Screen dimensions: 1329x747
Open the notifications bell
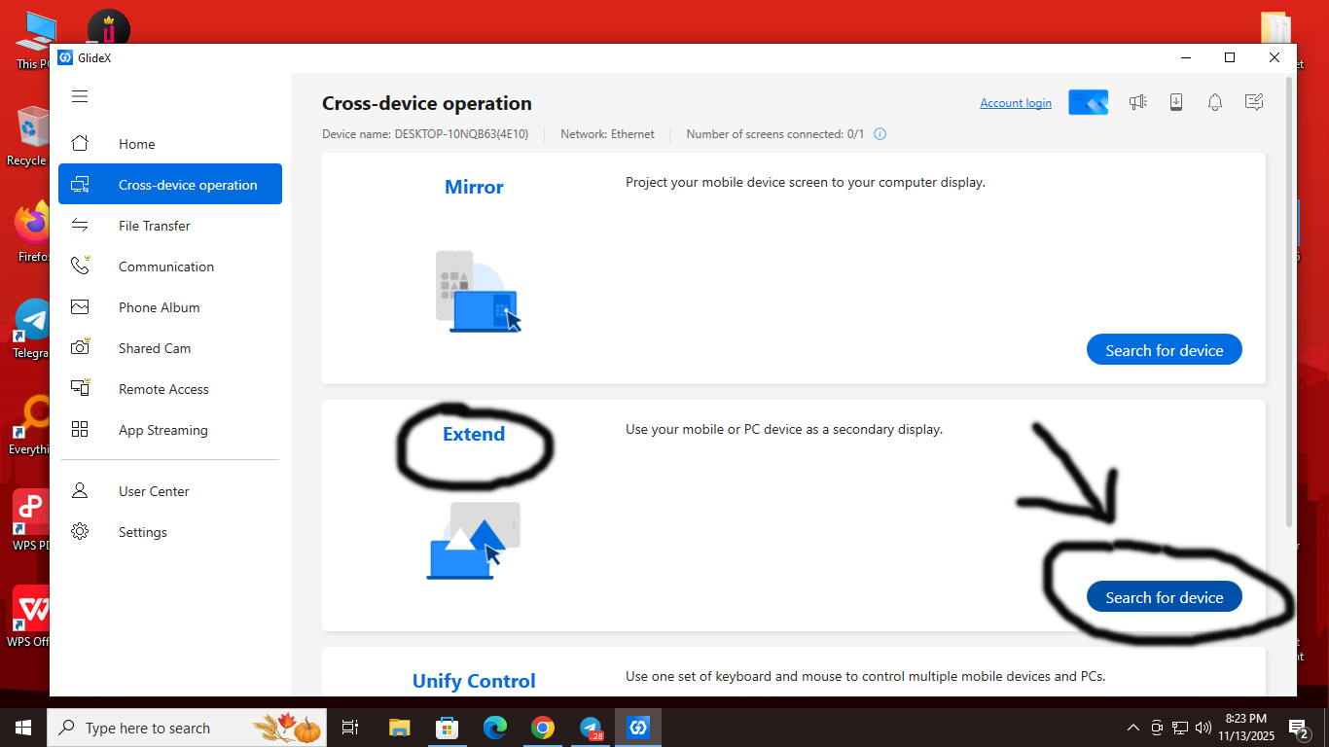click(x=1215, y=102)
